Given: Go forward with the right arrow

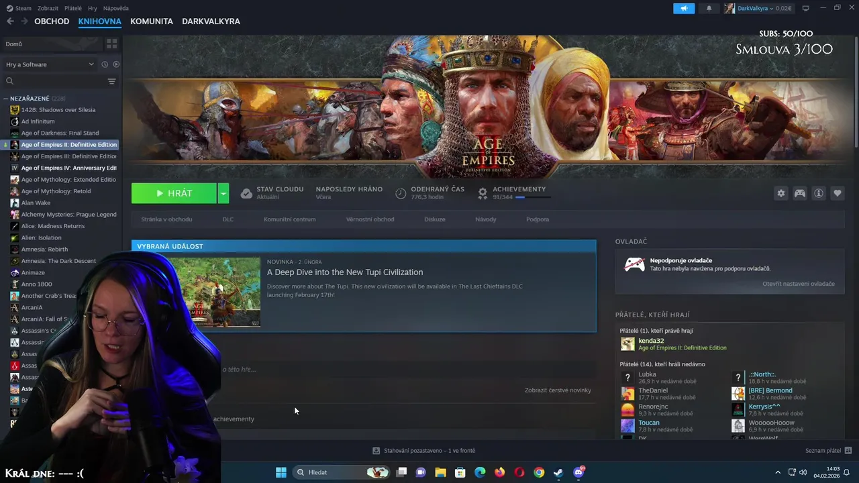Looking at the screenshot, I should pyautogui.click(x=24, y=21).
